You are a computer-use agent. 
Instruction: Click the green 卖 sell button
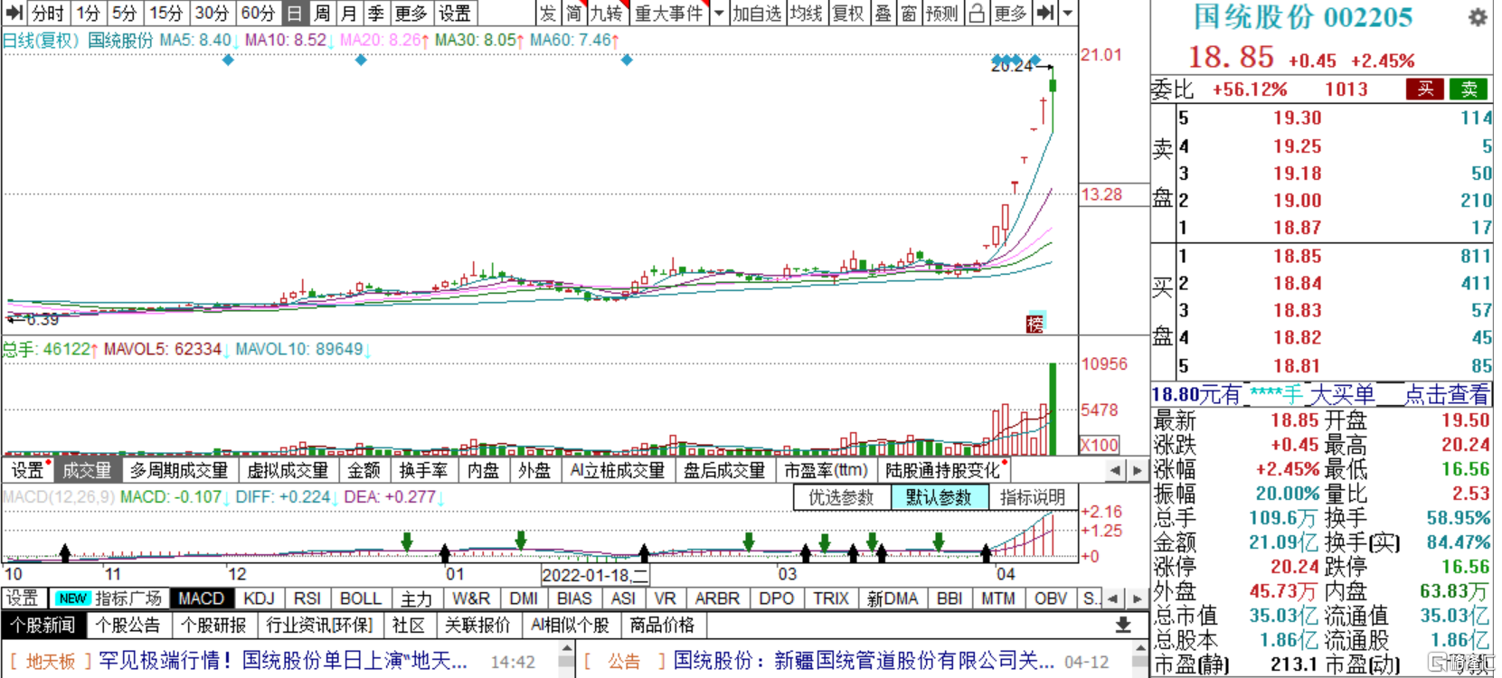(x=1469, y=89)
